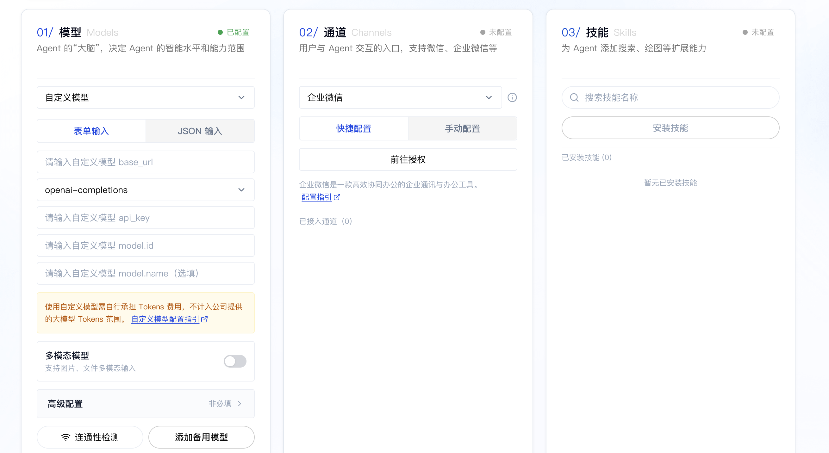Open the openai-completions protocol dropdown
This screenshot has width=829, height=453.
(146, 190)
